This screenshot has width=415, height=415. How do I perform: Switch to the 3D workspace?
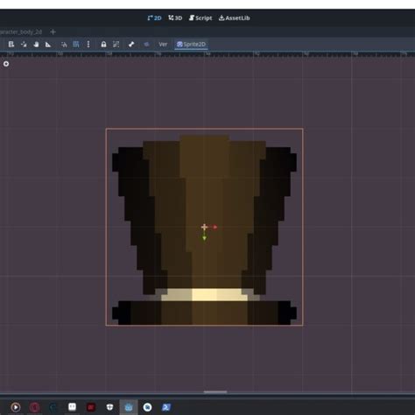[175, 18]
